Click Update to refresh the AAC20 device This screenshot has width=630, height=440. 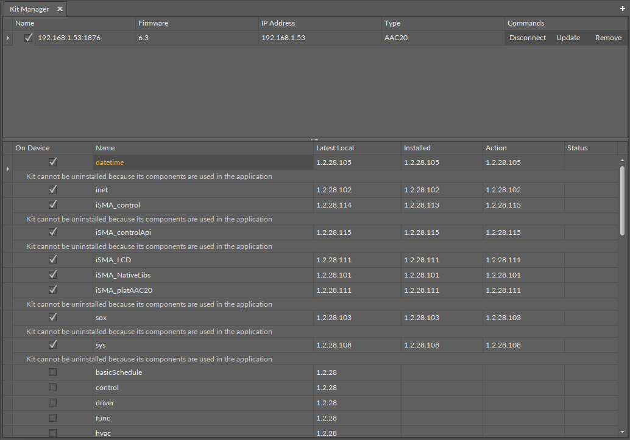[x=568, y=37]
